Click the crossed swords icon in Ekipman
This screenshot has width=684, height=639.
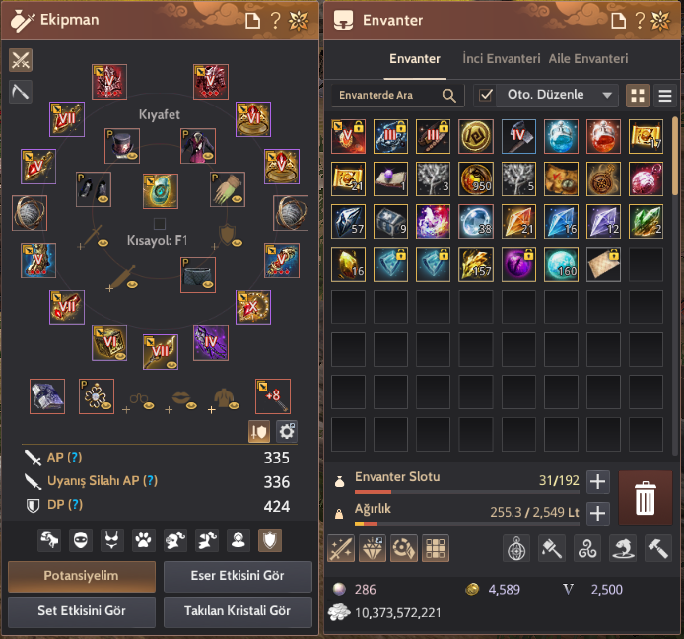pos(21,60)
